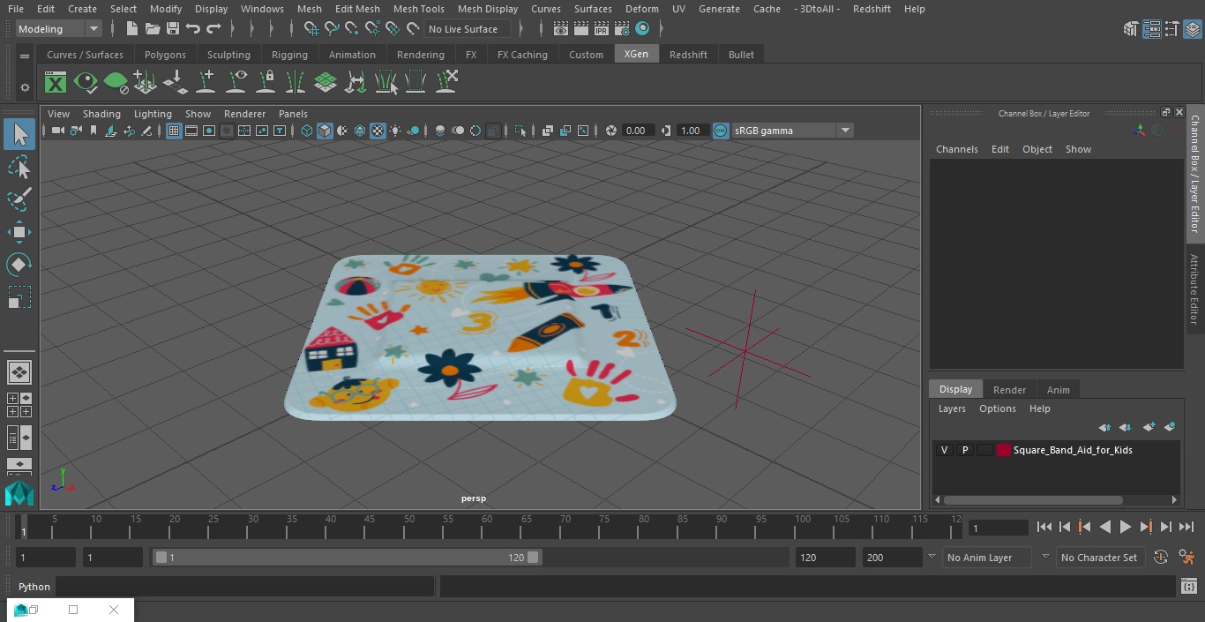
Task: Open Render Settings clapboard gear icon
Action: pos(622,29)
